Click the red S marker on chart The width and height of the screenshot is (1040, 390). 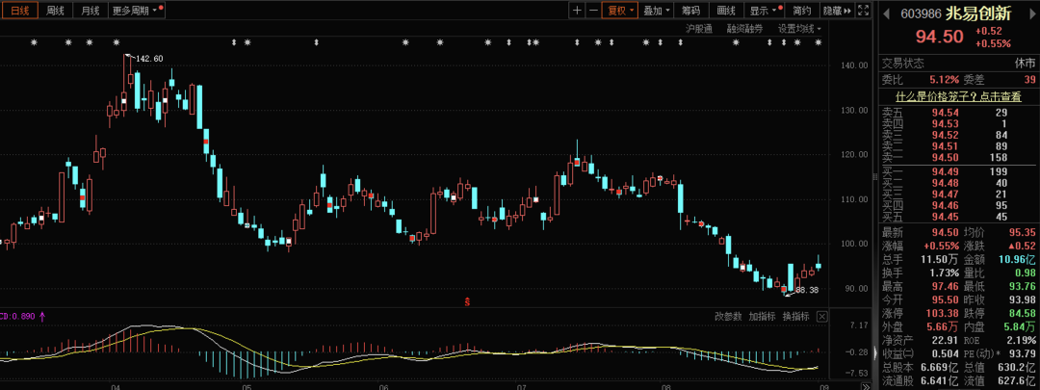pos(467,301)
